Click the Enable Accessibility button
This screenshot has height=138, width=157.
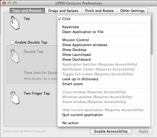click(x=111, y=131)
